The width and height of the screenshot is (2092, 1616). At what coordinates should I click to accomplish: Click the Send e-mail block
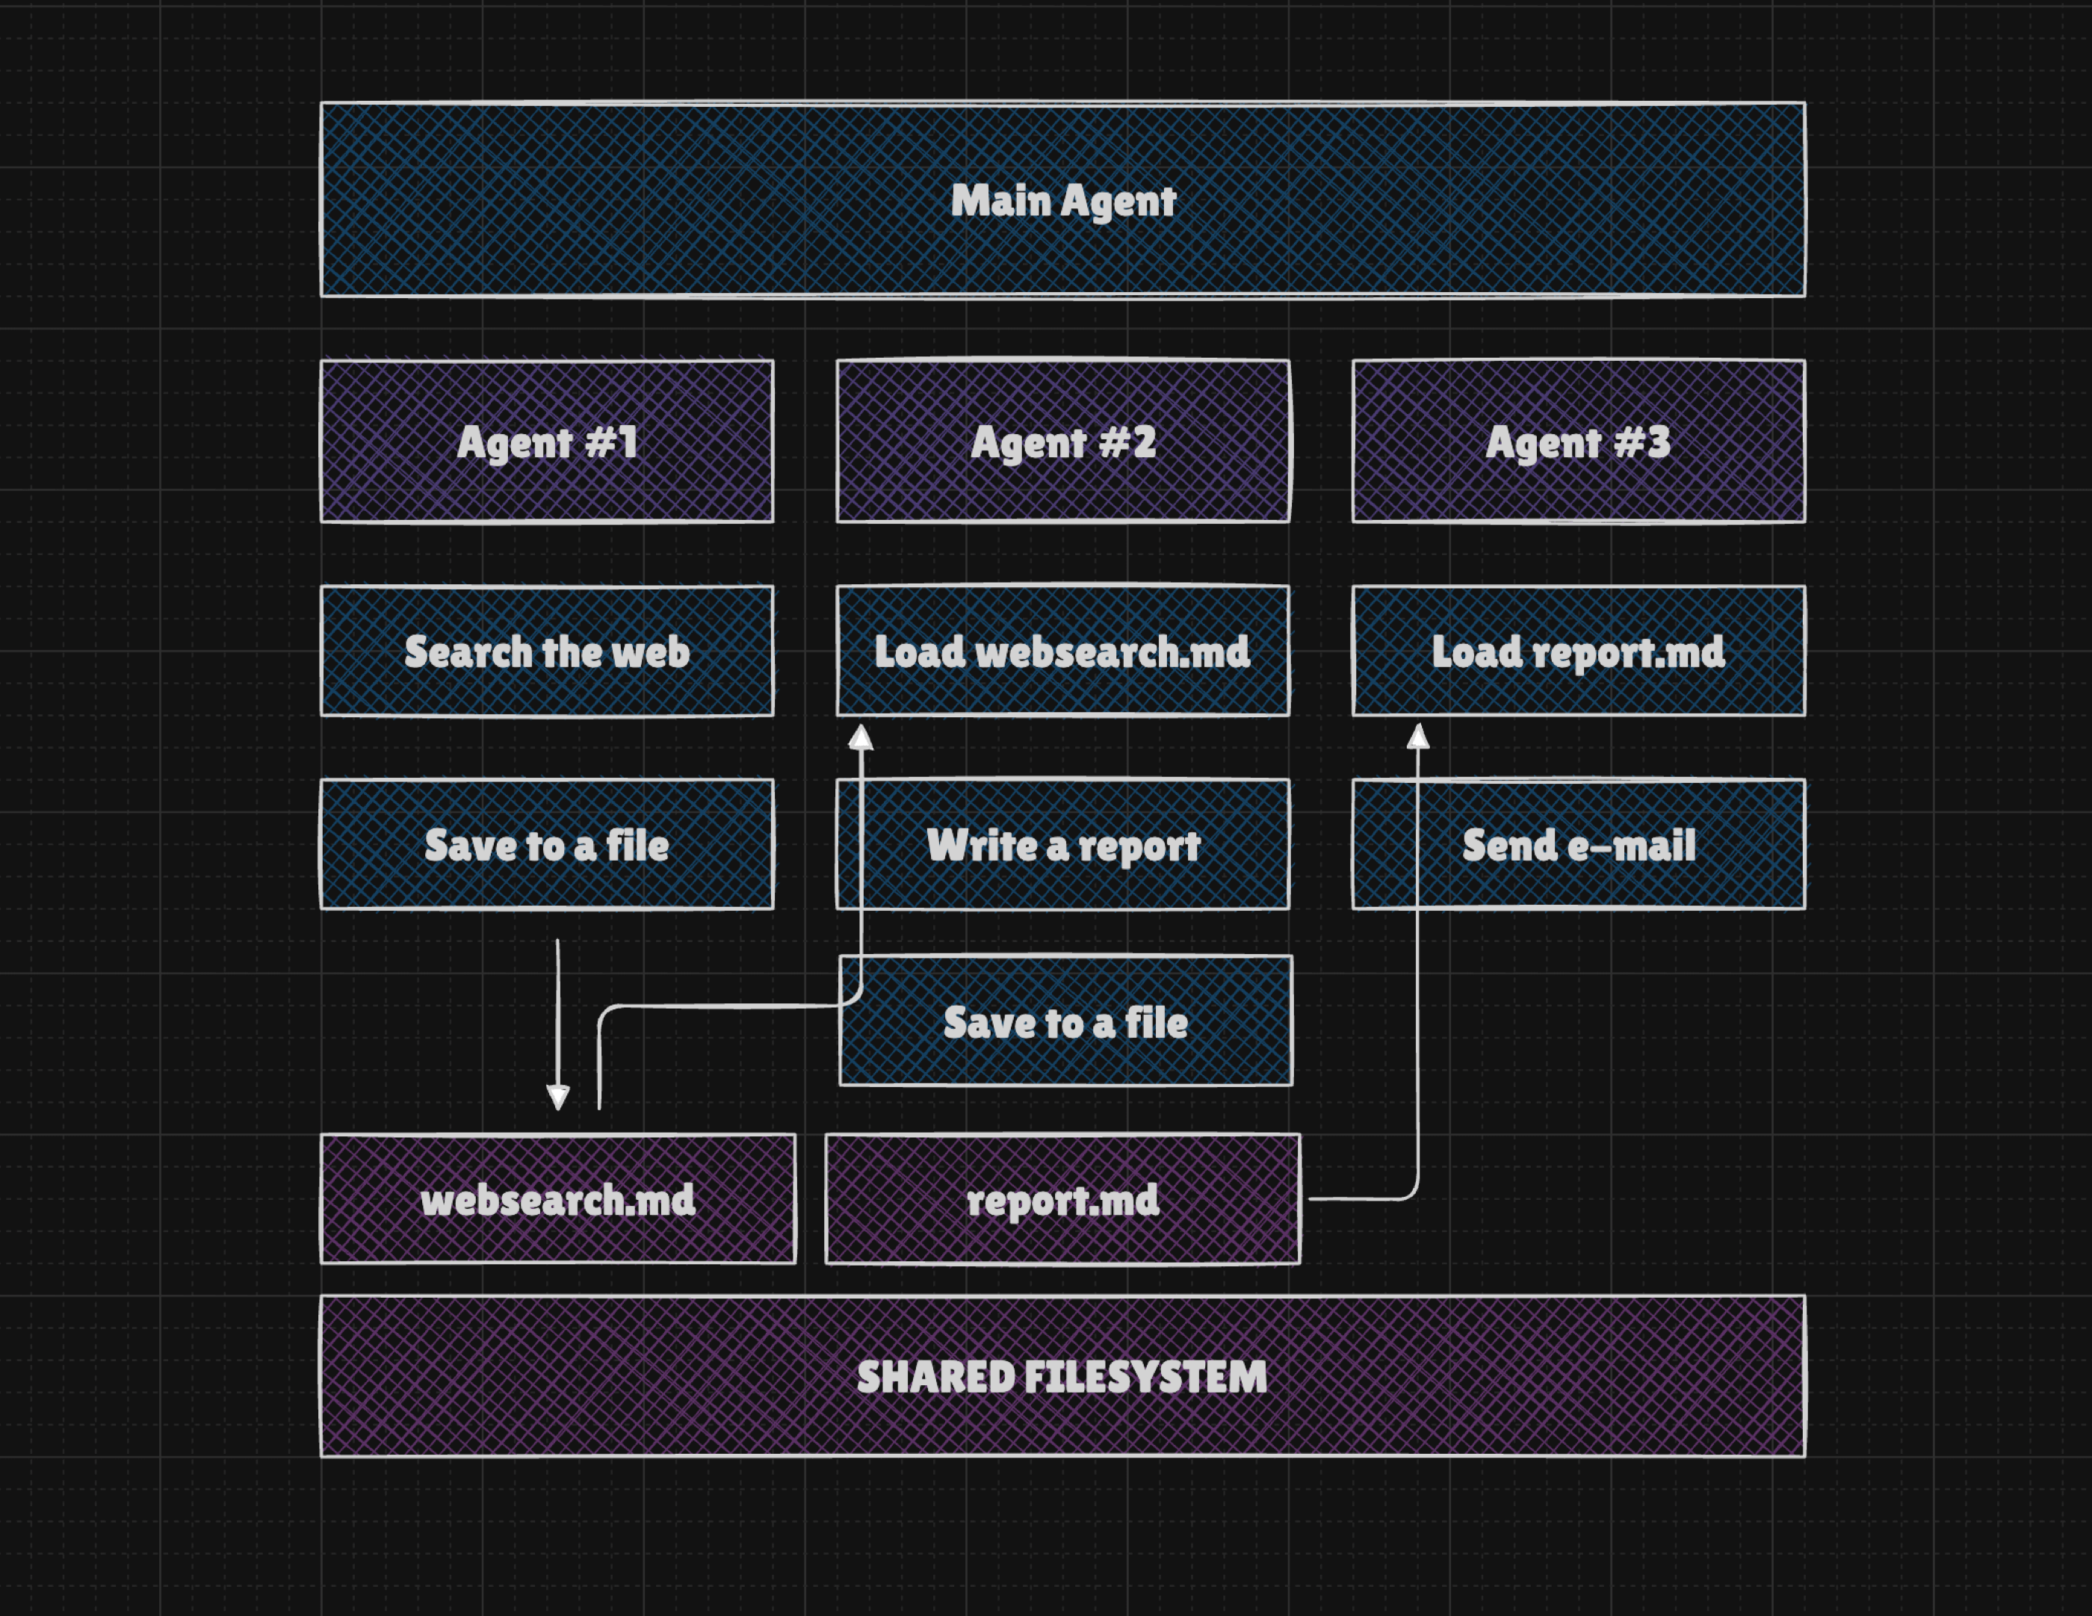[1579, 845]
